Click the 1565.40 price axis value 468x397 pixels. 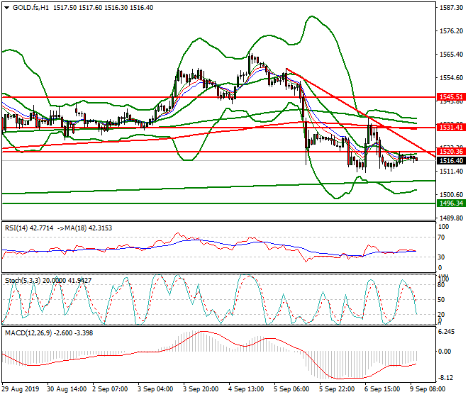pos(451,55)
